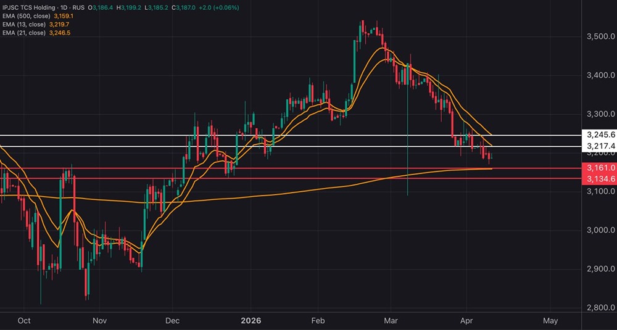Click the Mar label on time axis
The image size is (617, 330).
[391, 321]
